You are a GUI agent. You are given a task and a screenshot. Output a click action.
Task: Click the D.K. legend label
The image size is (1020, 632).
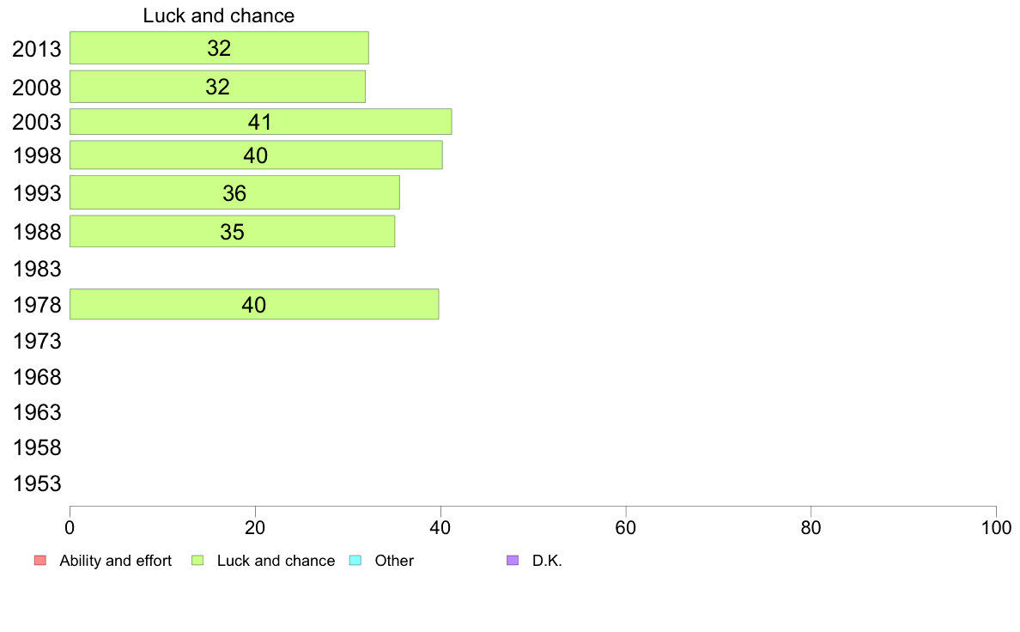547,561
